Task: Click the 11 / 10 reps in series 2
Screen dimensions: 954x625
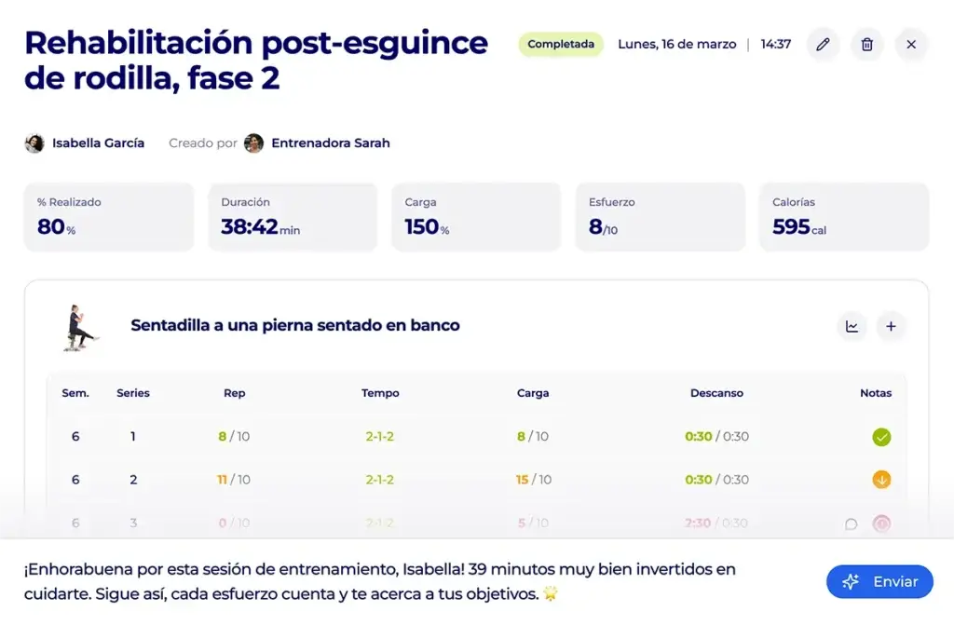Action: [x=234, y=480]
